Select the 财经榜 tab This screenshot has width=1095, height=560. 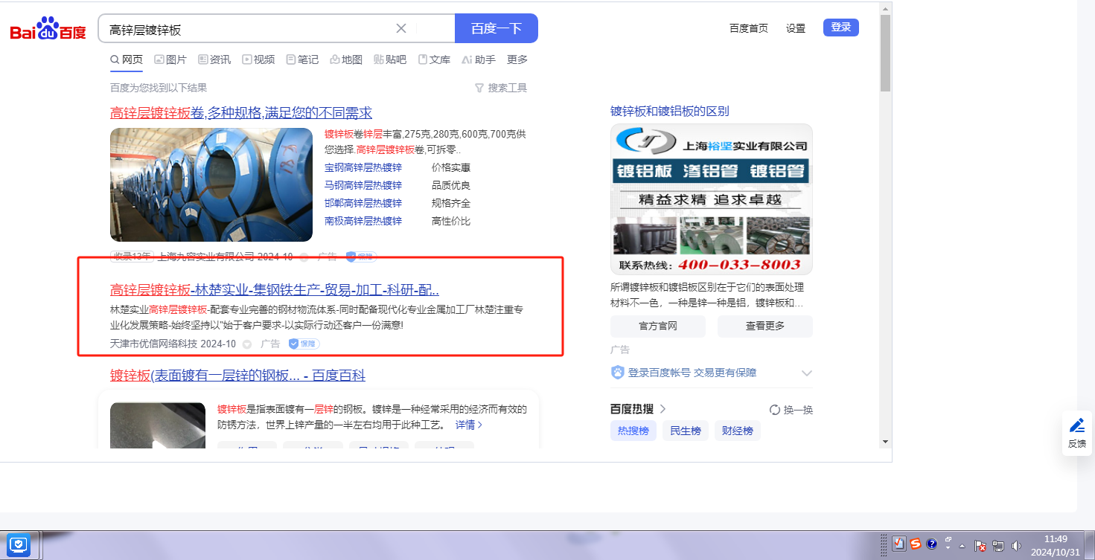click(x=738, y=431)
